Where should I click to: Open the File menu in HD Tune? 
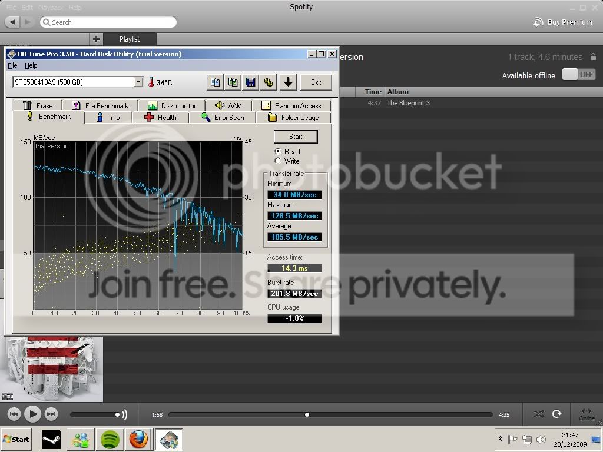point(12,65)
